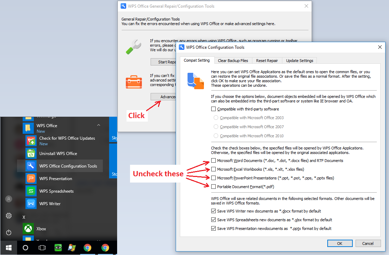Enable Compatible with third-party software
Image resolution: width=389 pixels, height=255 pixels.
point(213,109)
